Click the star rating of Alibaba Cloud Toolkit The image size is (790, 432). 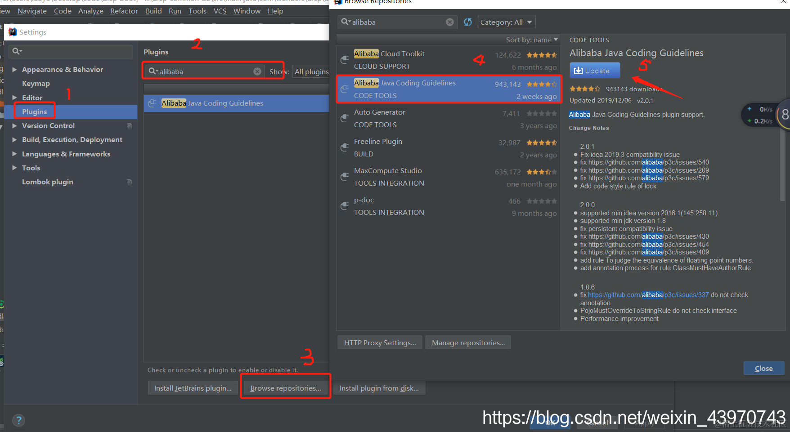[x=542, y=55]
